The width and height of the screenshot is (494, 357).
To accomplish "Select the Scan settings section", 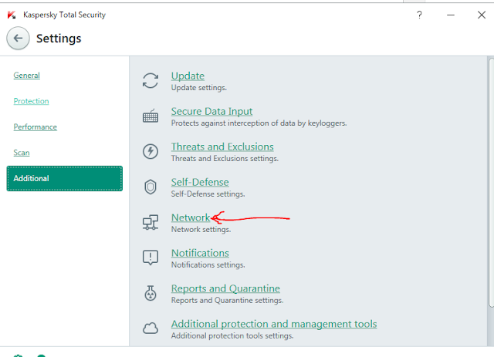I will click(22, 153).
